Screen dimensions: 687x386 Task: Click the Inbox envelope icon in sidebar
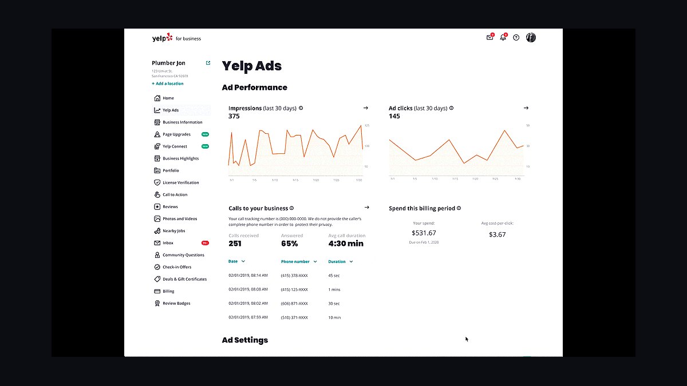157,243
